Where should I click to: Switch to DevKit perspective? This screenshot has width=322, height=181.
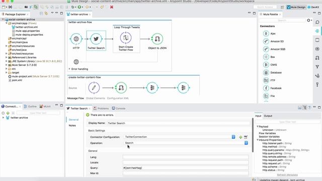[313, 7]
